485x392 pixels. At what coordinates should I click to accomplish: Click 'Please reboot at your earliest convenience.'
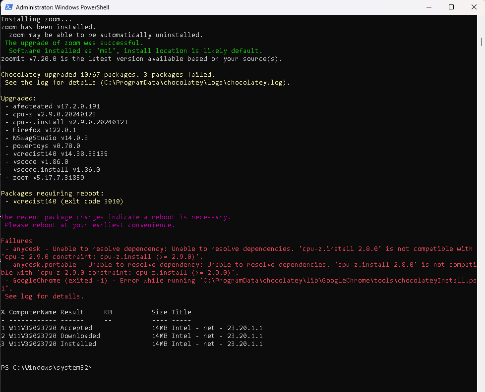pyautogui.click(x=90, y=225)
